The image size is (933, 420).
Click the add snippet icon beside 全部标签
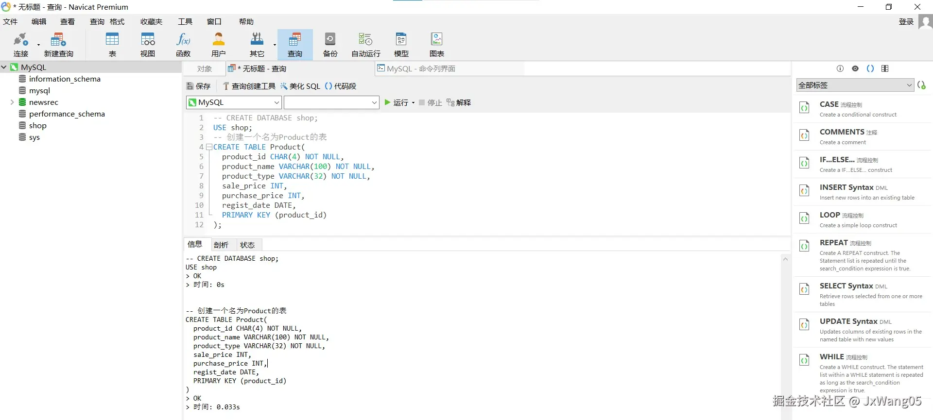(921, 85)
